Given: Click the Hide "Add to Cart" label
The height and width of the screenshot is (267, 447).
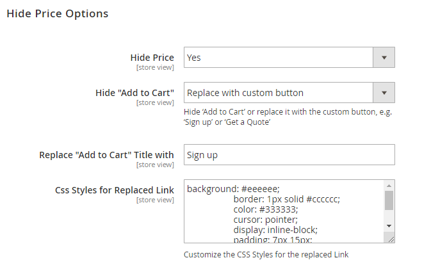Looking at the screenshot, I should tap(134, 93).
